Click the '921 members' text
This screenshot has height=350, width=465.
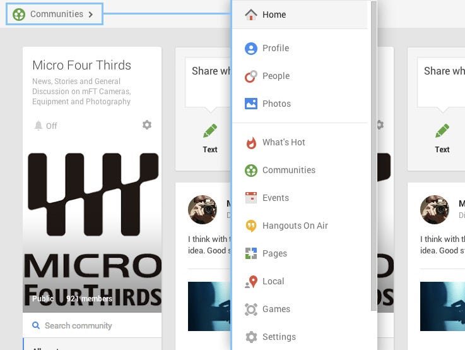[x=89, y=299]
